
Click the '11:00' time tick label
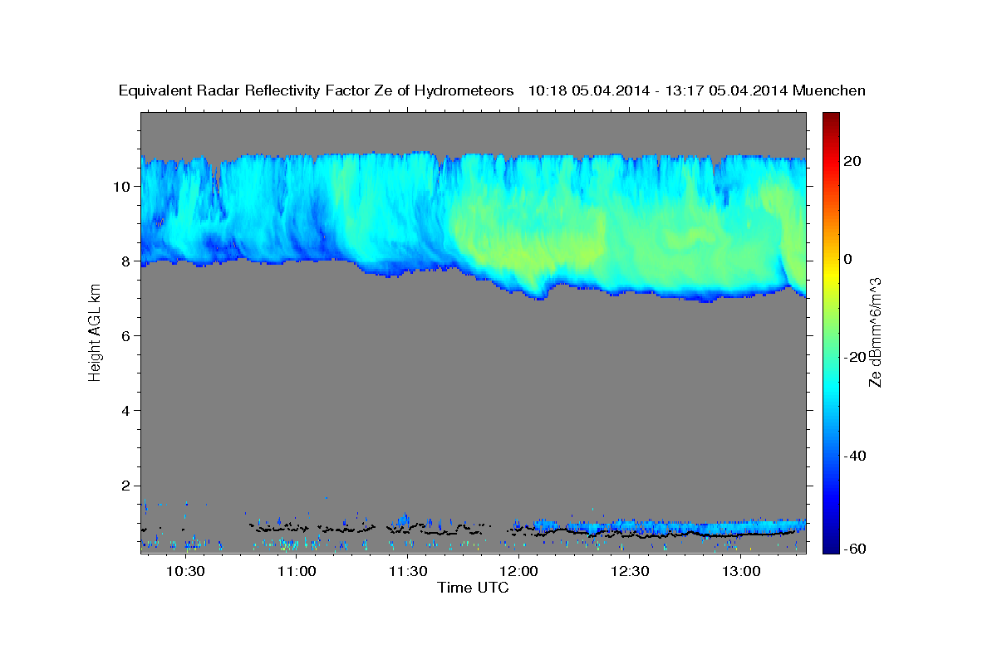coord(296,572)
